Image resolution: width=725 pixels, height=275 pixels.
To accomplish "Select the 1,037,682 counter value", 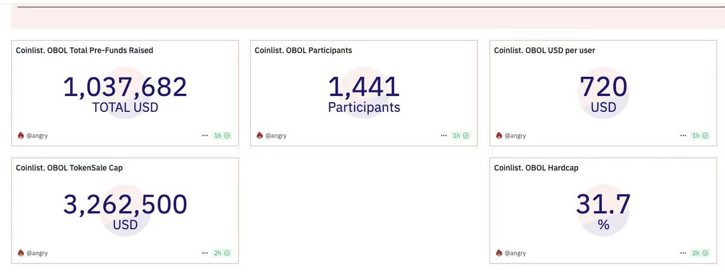I will pyautogui.click(x=125, y=88).
